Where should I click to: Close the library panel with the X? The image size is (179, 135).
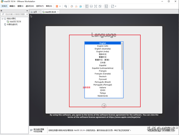click(27, 11)
